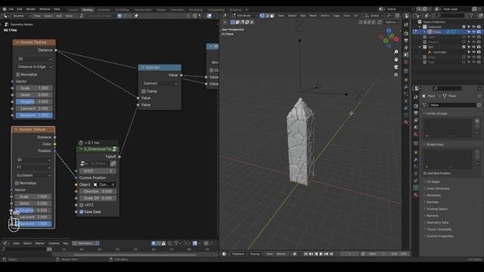Open the viewport Mesh menu
The height and width of the screenshot is (272, 484).
point(312,16)
